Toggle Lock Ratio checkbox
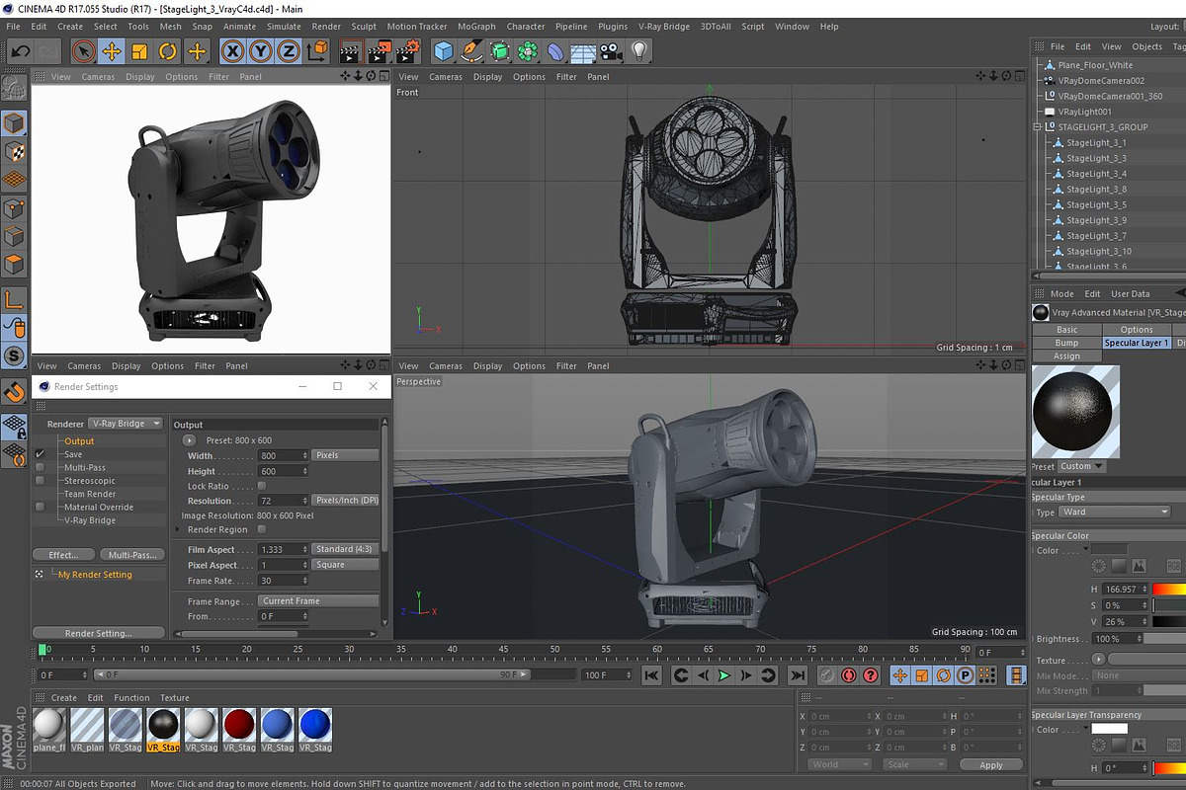This screenshot has width=1186, height=790. point(262,486)
